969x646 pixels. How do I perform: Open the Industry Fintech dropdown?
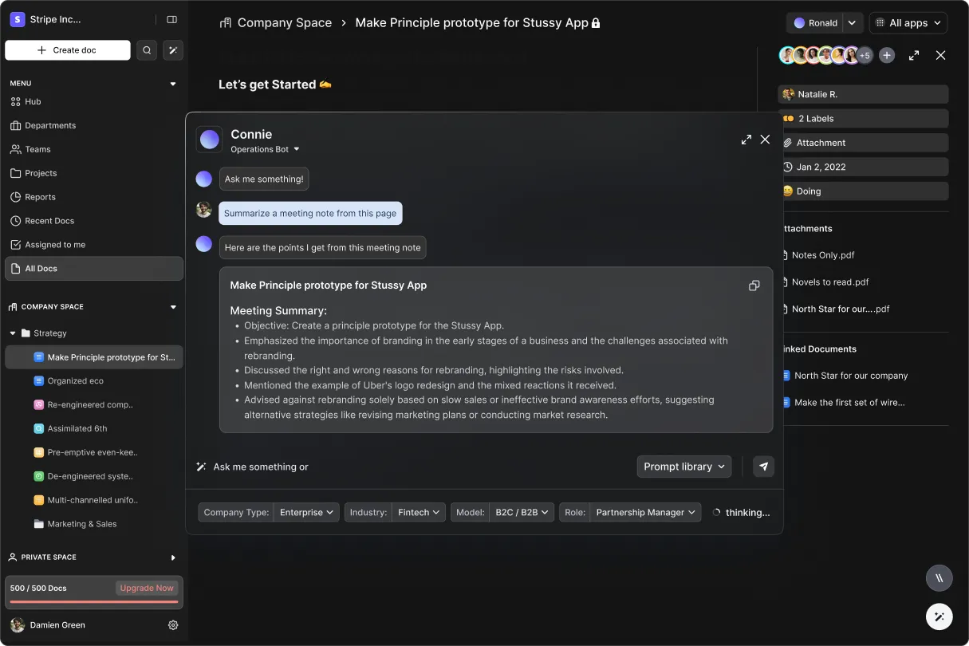[419, 513]
